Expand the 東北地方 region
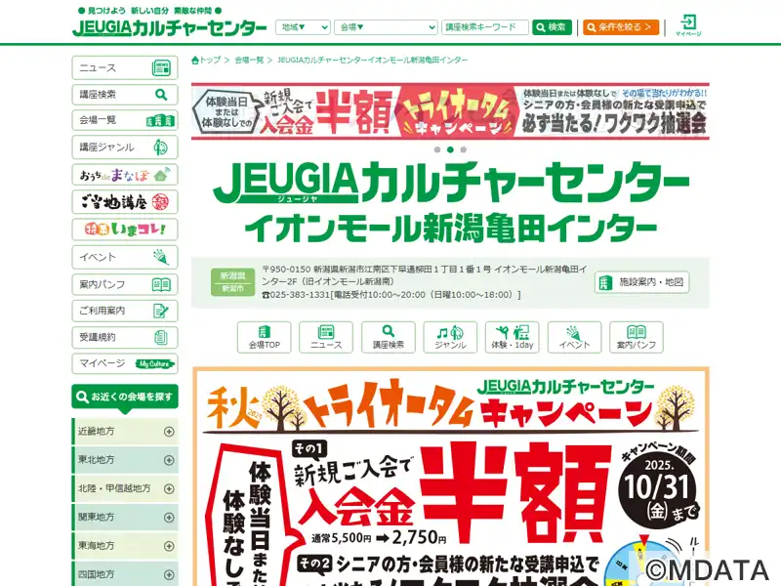 (x=125, y=460)
